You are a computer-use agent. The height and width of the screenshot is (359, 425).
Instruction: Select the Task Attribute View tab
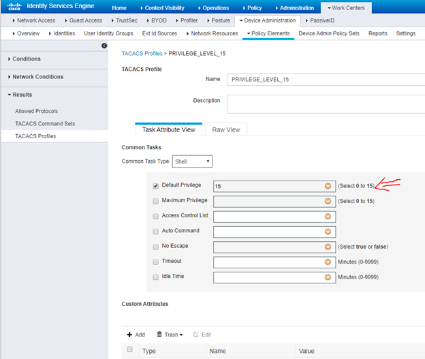pyautogui.click(x=169, y=129)
